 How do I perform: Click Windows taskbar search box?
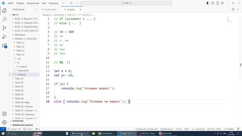24,133
